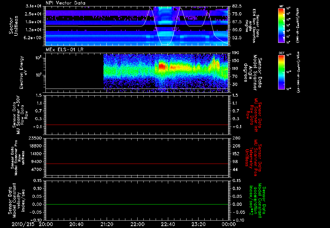Viewport: 330px width, 228px height.
Task: Click the 152 telemetry tick value
Action: click(236, 154)
